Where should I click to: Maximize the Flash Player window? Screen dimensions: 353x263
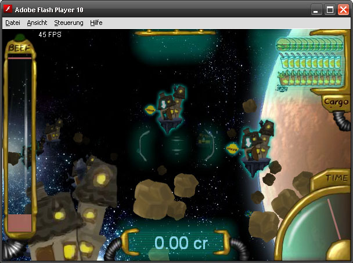pos(330,10)
